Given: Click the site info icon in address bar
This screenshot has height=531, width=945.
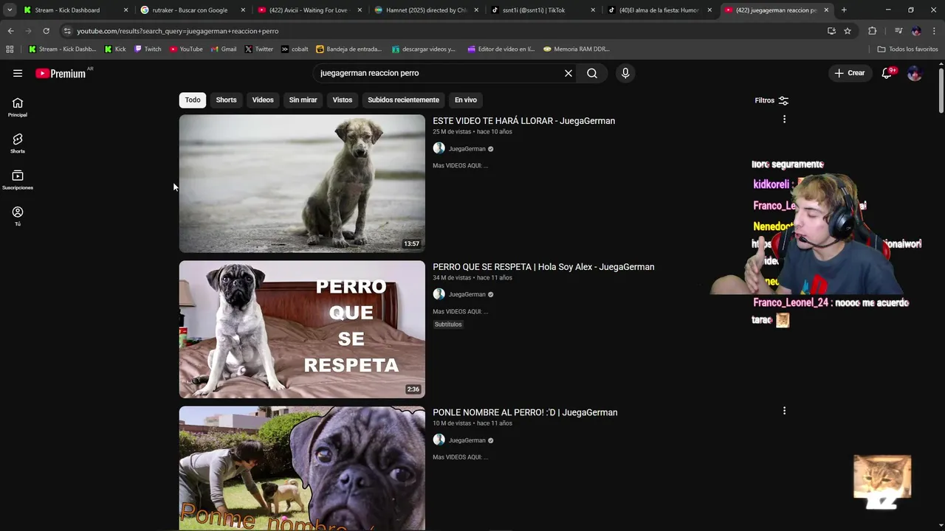Looking at the screenshot, I should pyautogui.click(x=67, y=31).
